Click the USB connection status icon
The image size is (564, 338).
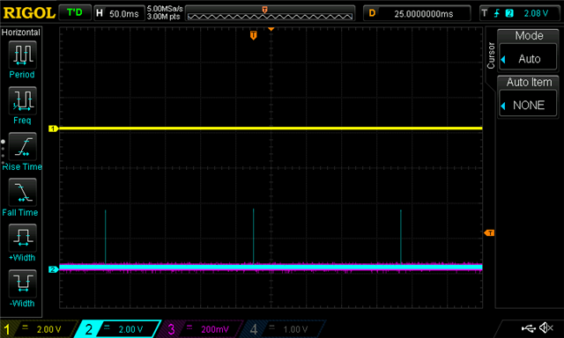tap(528, 328)
